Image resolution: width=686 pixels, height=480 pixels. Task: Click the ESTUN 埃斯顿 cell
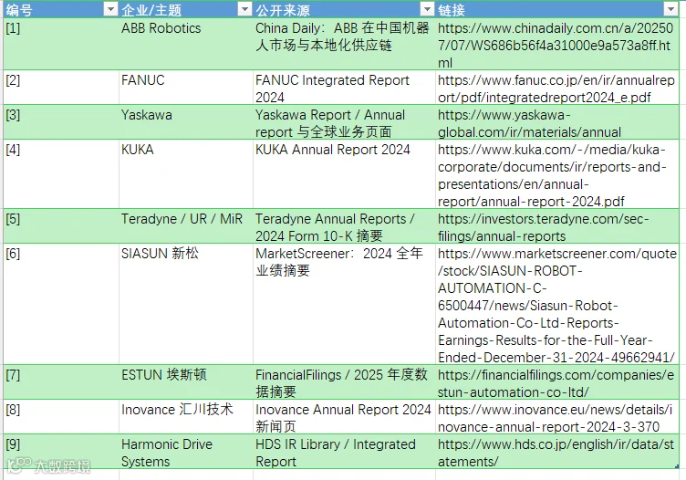coord(185,382)
